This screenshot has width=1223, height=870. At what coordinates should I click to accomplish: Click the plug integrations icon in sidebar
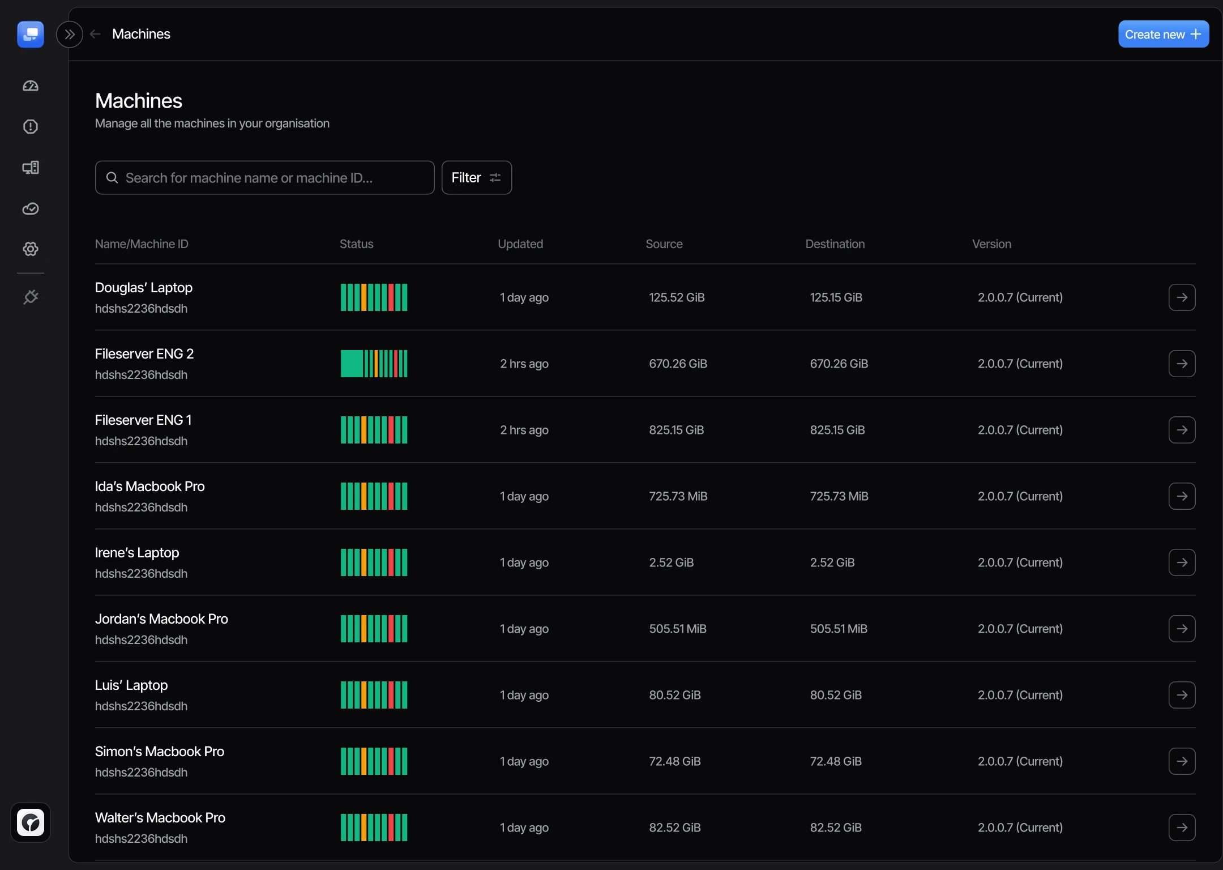pos(31,297)
